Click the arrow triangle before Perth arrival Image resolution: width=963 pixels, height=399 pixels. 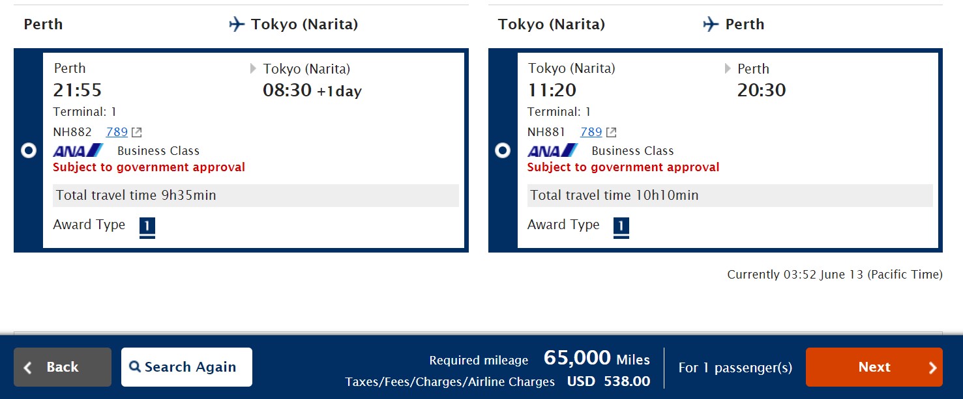coord(728,68)
